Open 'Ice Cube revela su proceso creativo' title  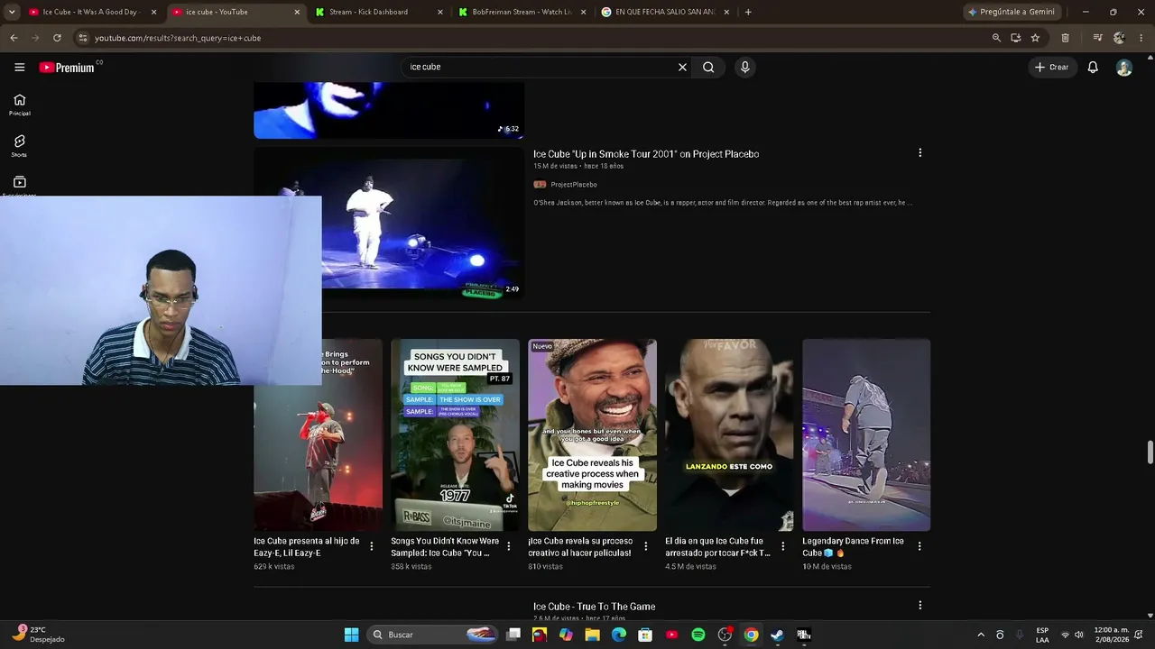click(x=580, y=547)
